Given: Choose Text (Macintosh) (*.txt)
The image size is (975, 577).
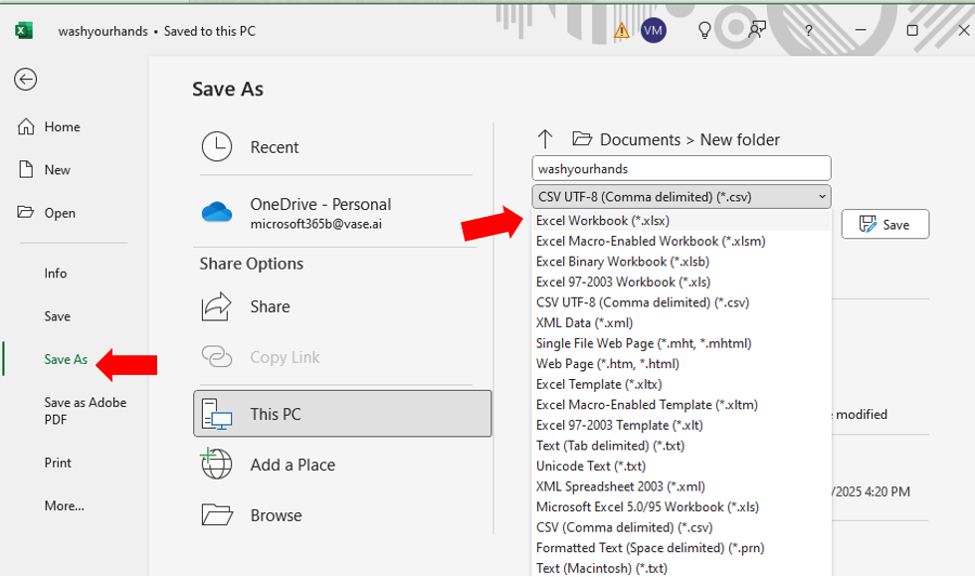Looking at the screenshot, I should click(x=682, y=568).
